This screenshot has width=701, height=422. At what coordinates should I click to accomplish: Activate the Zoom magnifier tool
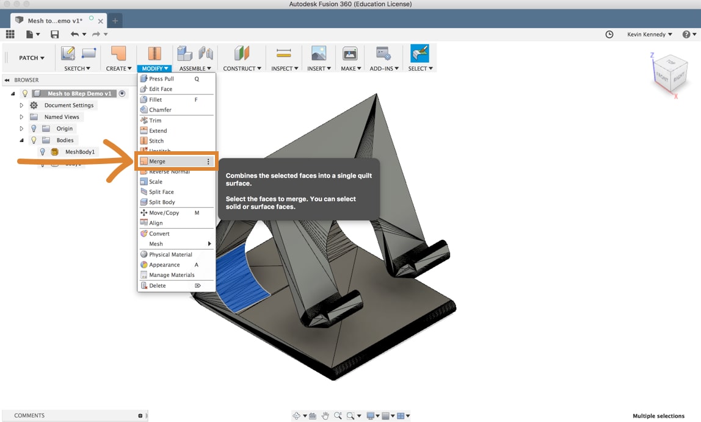tap(338, 416)
